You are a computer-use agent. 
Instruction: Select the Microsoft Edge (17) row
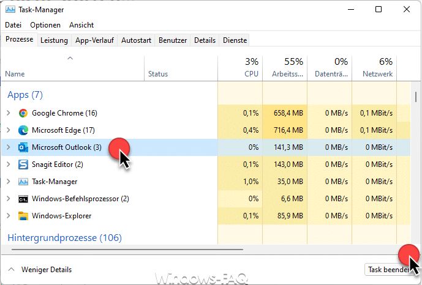tap(206, 130)
